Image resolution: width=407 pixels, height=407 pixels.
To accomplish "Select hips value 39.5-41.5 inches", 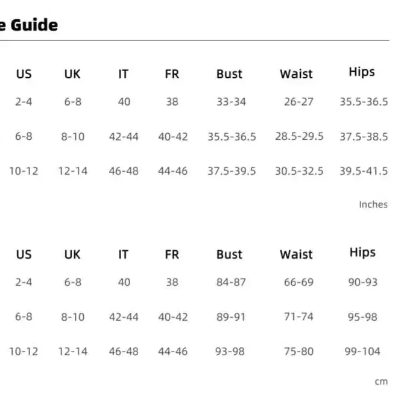I will (364, 171).
